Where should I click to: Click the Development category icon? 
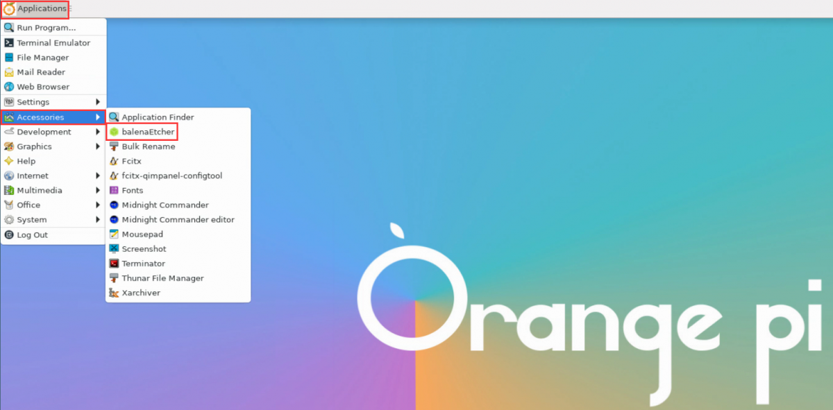click(x=9, y=132)
